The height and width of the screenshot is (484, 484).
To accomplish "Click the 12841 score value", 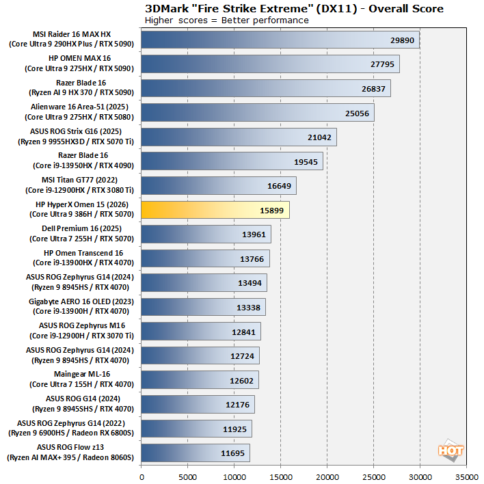I will click(x=243, y=332).
